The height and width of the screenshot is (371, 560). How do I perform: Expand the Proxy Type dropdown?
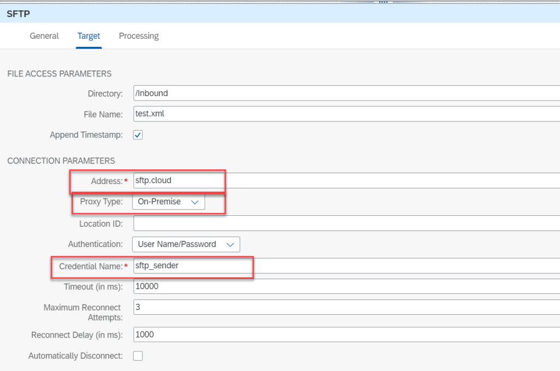168,202
